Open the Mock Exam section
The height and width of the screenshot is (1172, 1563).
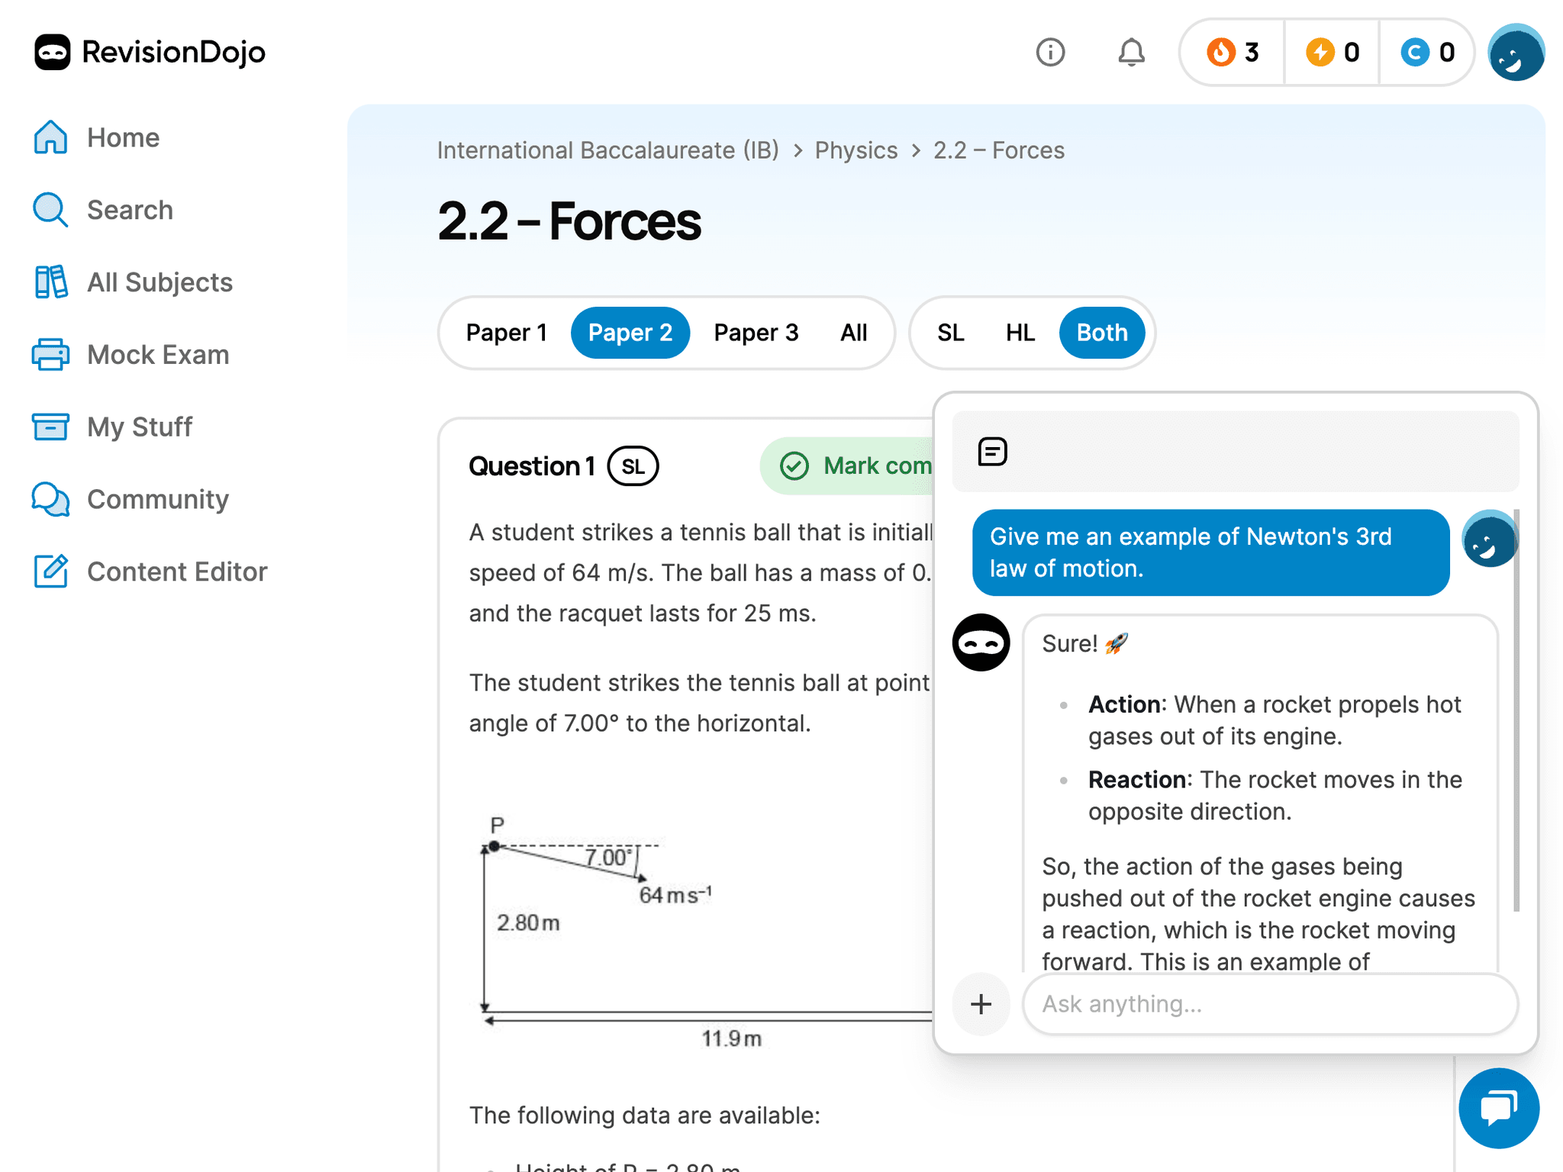(156, 355)
